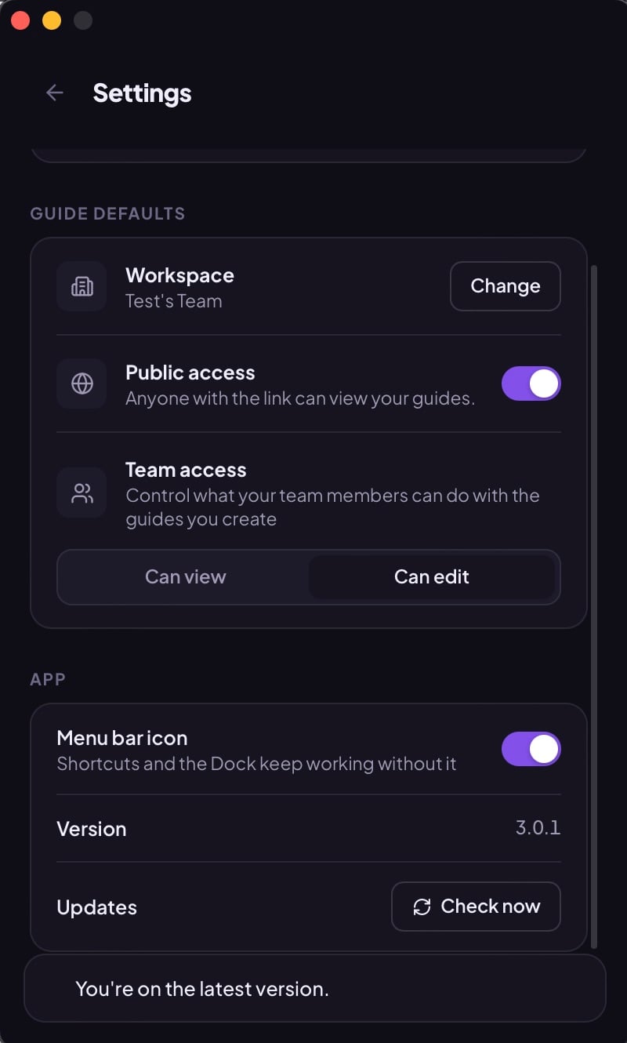Click the refresh icon in Check now
Viewport: 627px width, 1043px height.
coord(422,907)
